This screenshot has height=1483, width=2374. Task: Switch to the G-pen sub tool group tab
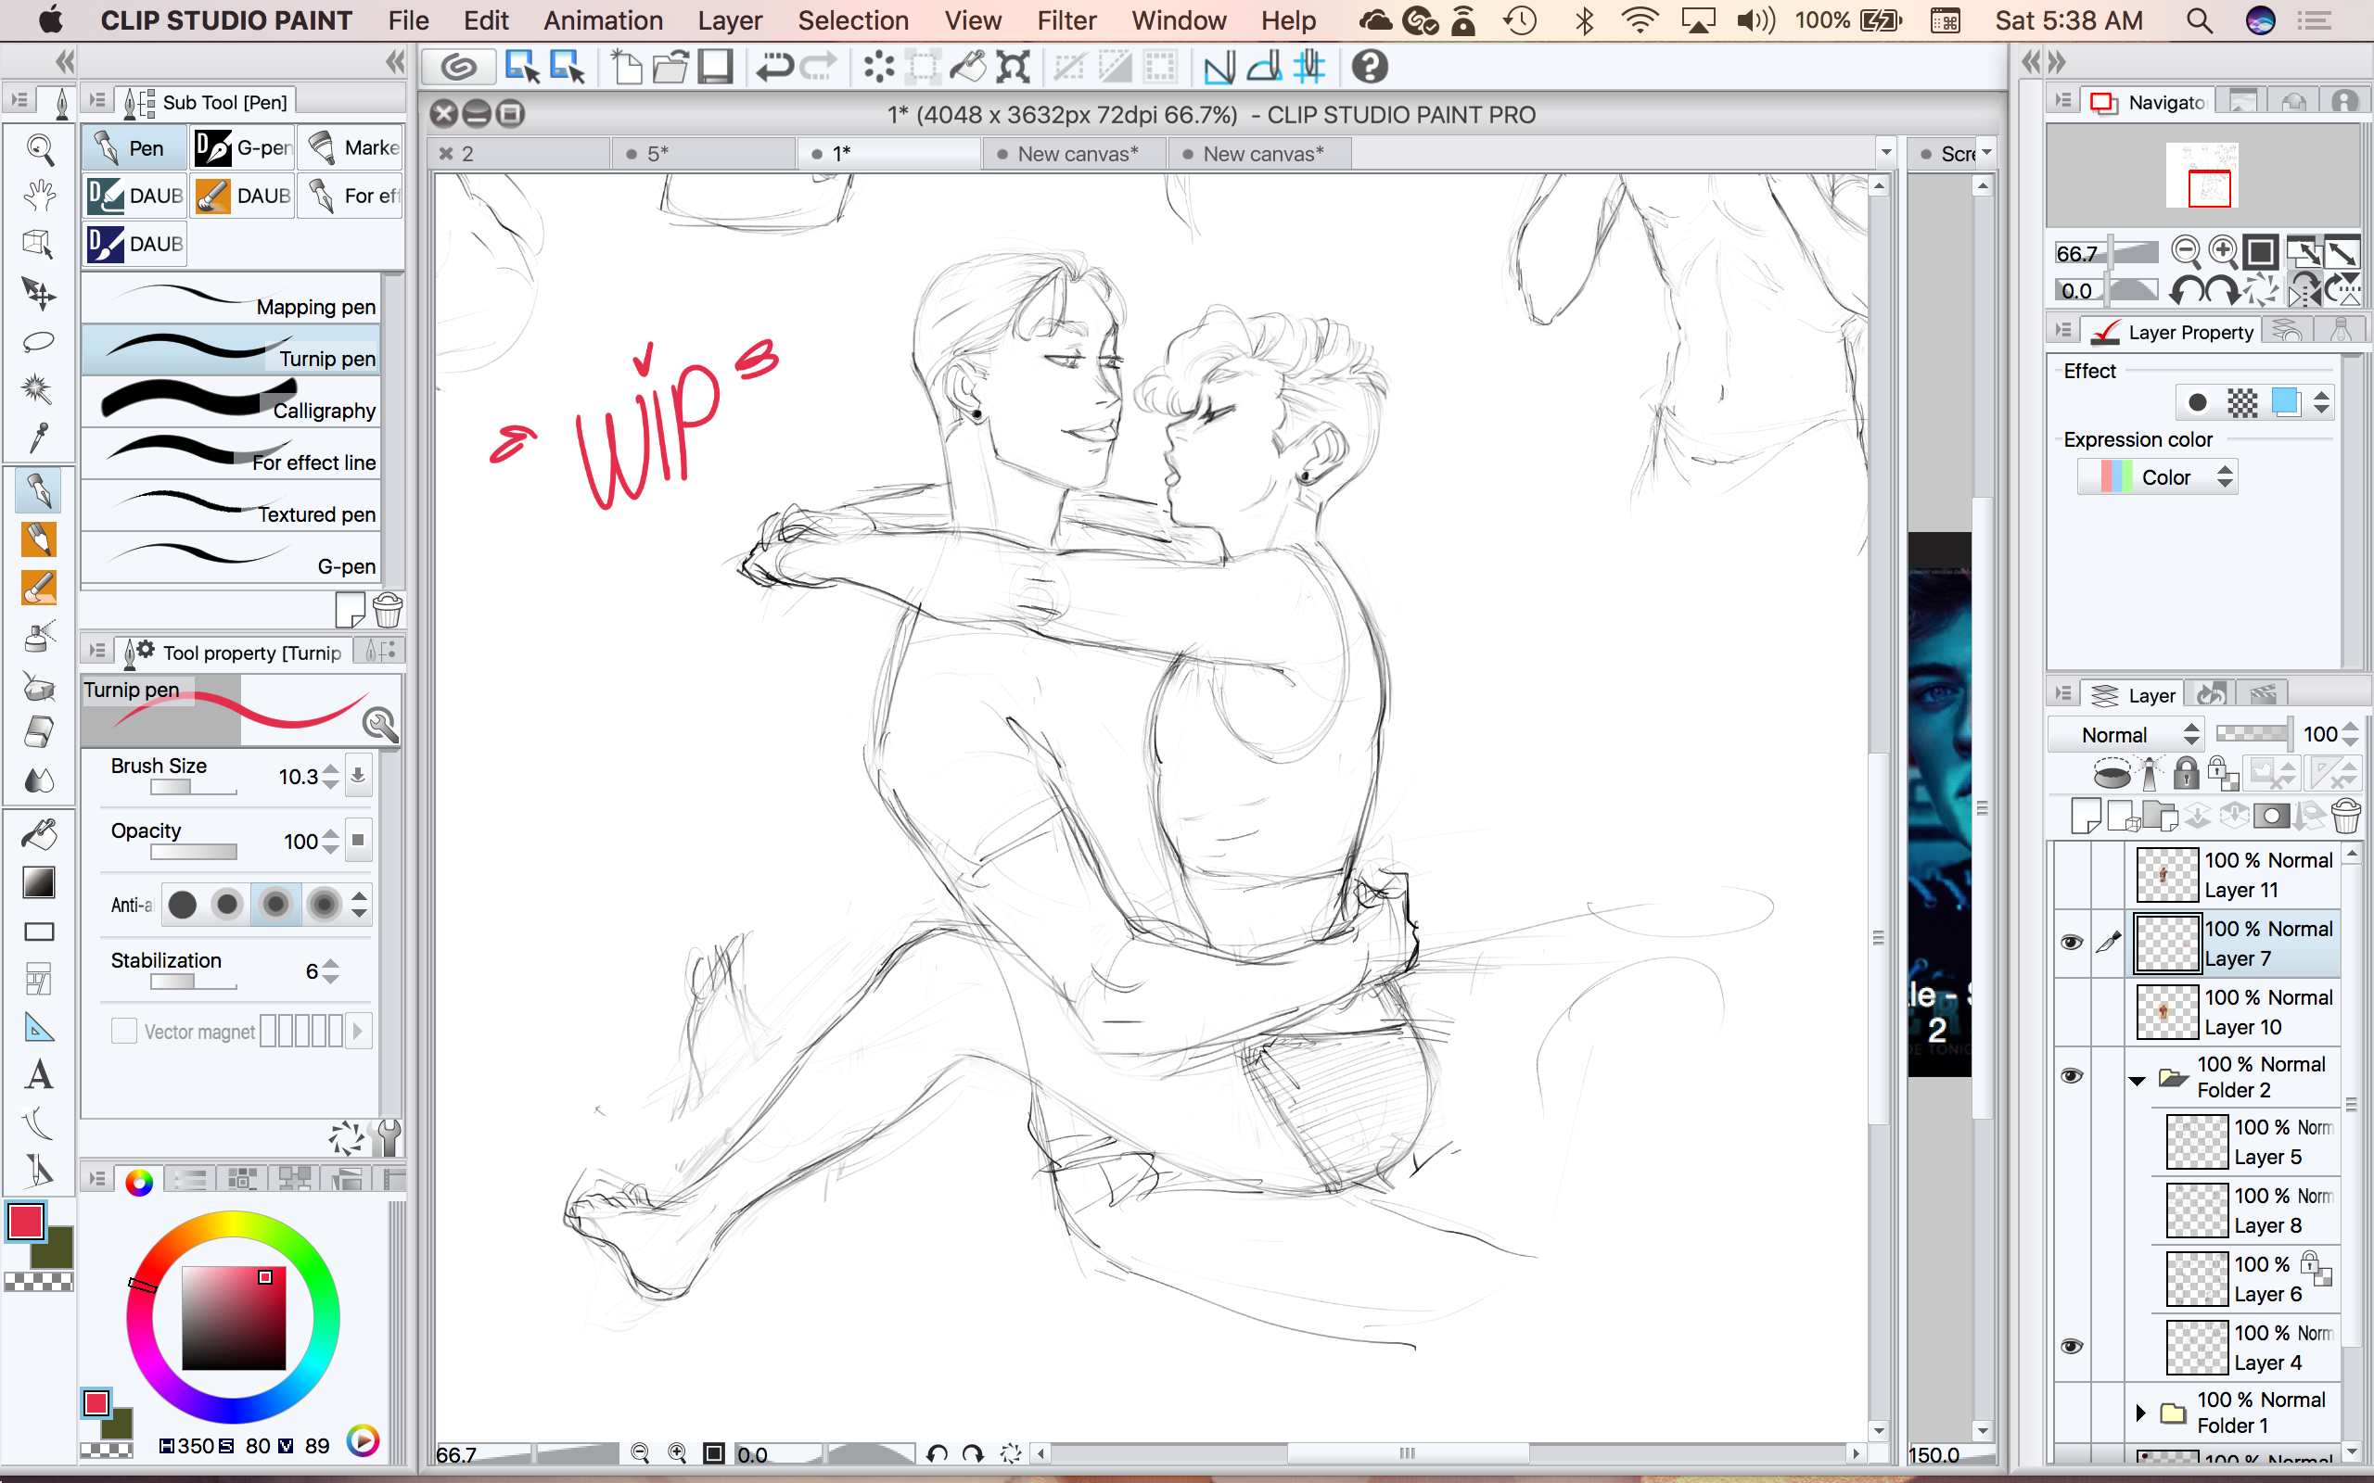tap(242, 148)
